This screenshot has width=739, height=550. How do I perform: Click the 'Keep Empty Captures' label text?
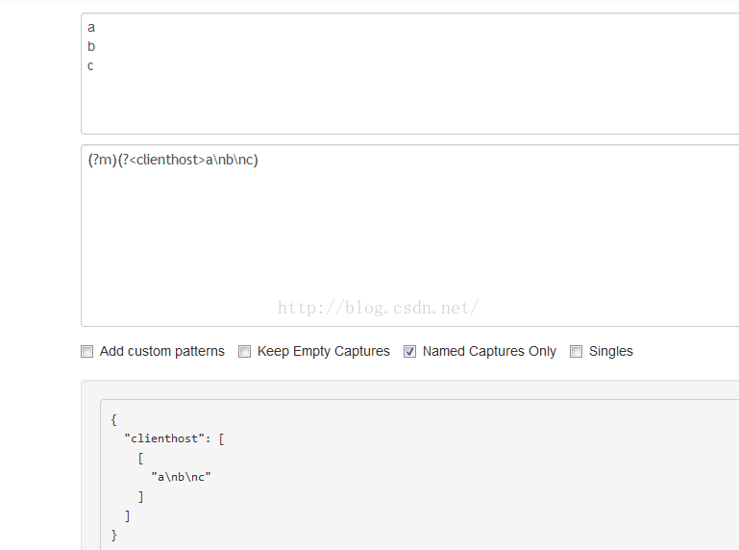(x=323, y=351)
